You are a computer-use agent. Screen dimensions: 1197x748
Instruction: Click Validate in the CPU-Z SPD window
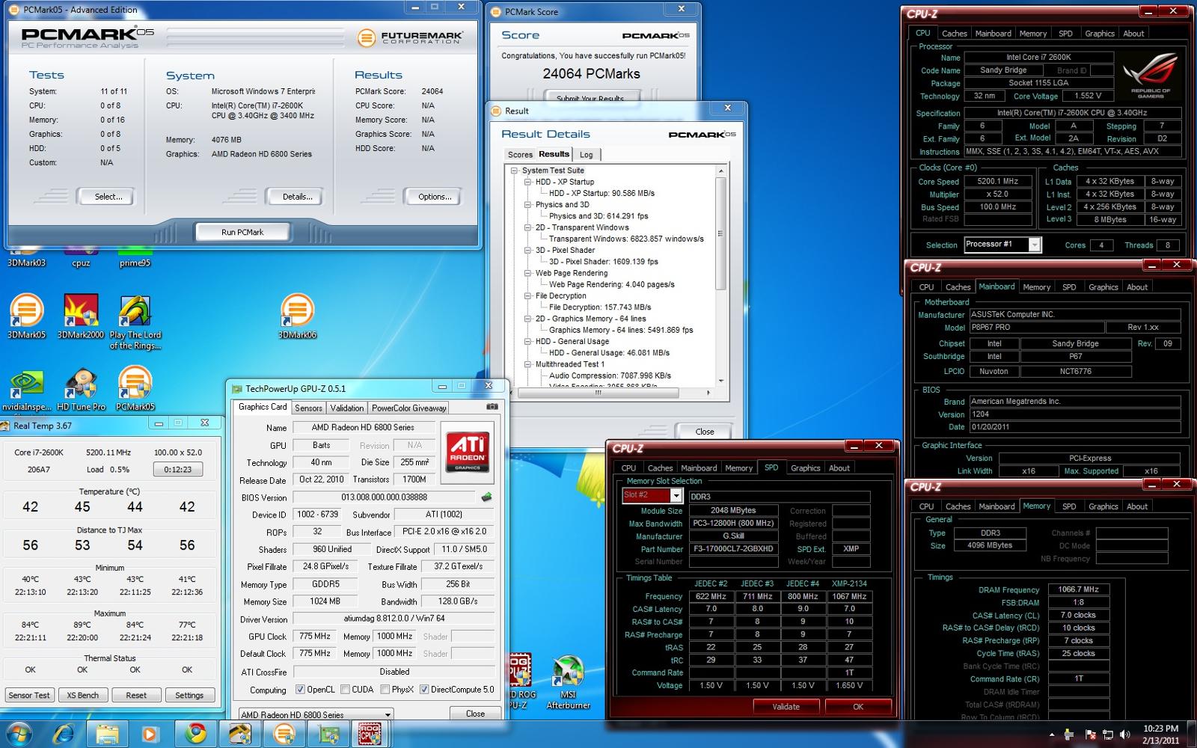click(786, 707)
